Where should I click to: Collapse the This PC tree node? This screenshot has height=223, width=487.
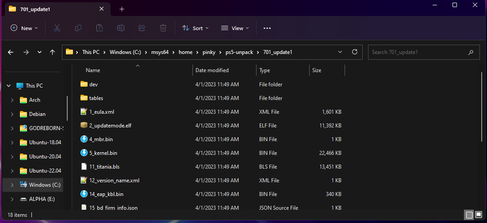pyautogui.click(x=9, y=86)
